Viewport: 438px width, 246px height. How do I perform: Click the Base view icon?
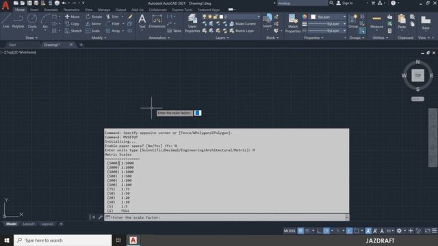coord(426,23)
